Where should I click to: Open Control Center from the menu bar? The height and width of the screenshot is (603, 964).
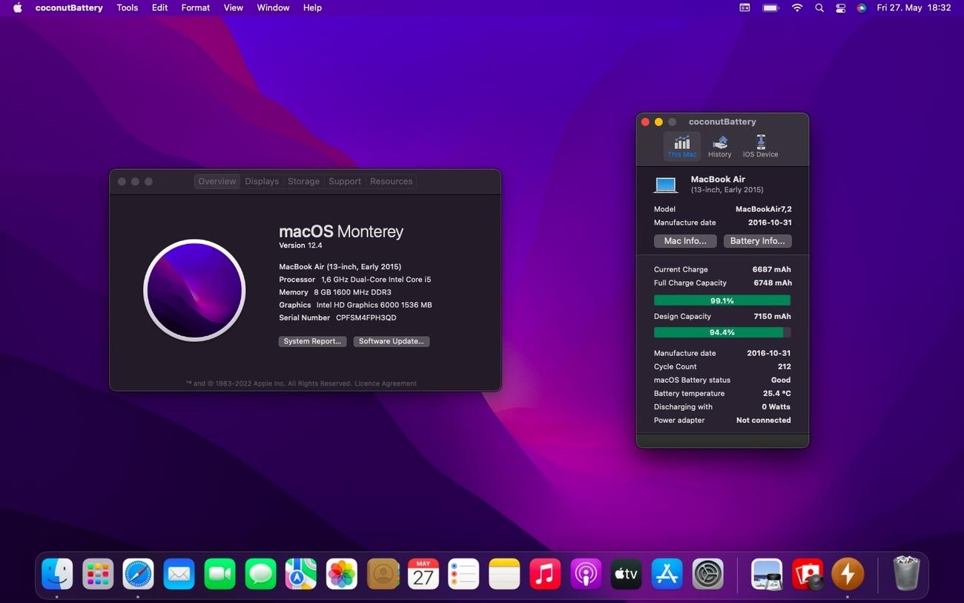(840, 7)
